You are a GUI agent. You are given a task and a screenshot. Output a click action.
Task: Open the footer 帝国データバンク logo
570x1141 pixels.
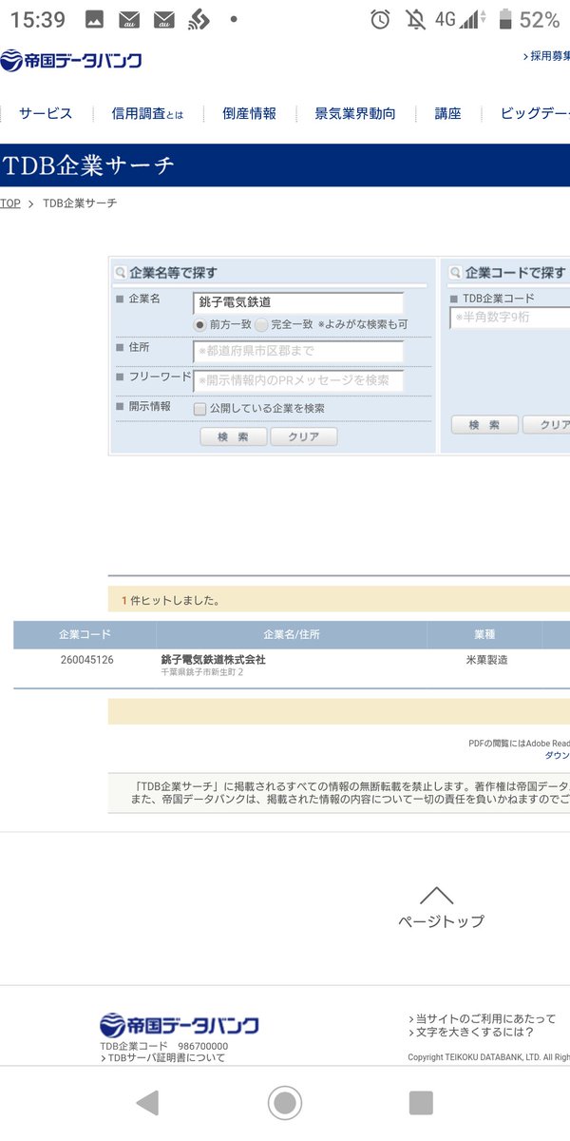179,1025
